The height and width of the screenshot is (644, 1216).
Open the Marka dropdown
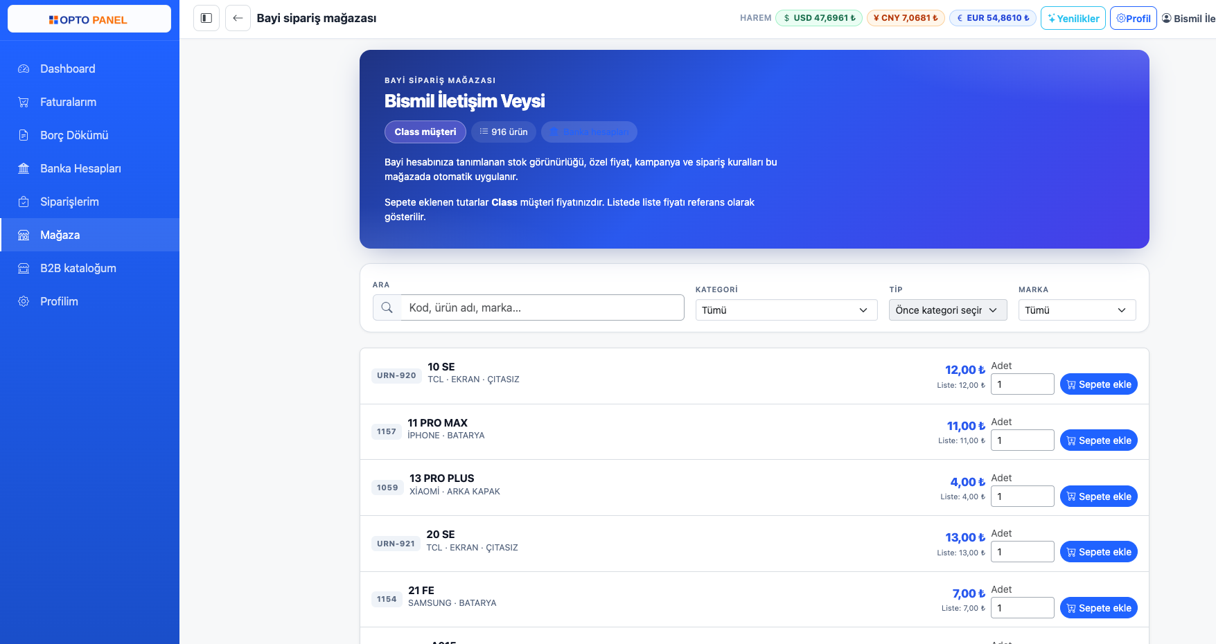point(1077,310)
